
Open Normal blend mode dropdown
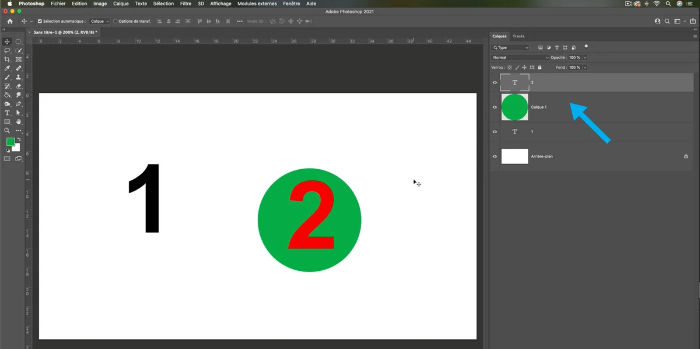click(x=520, y=57)
